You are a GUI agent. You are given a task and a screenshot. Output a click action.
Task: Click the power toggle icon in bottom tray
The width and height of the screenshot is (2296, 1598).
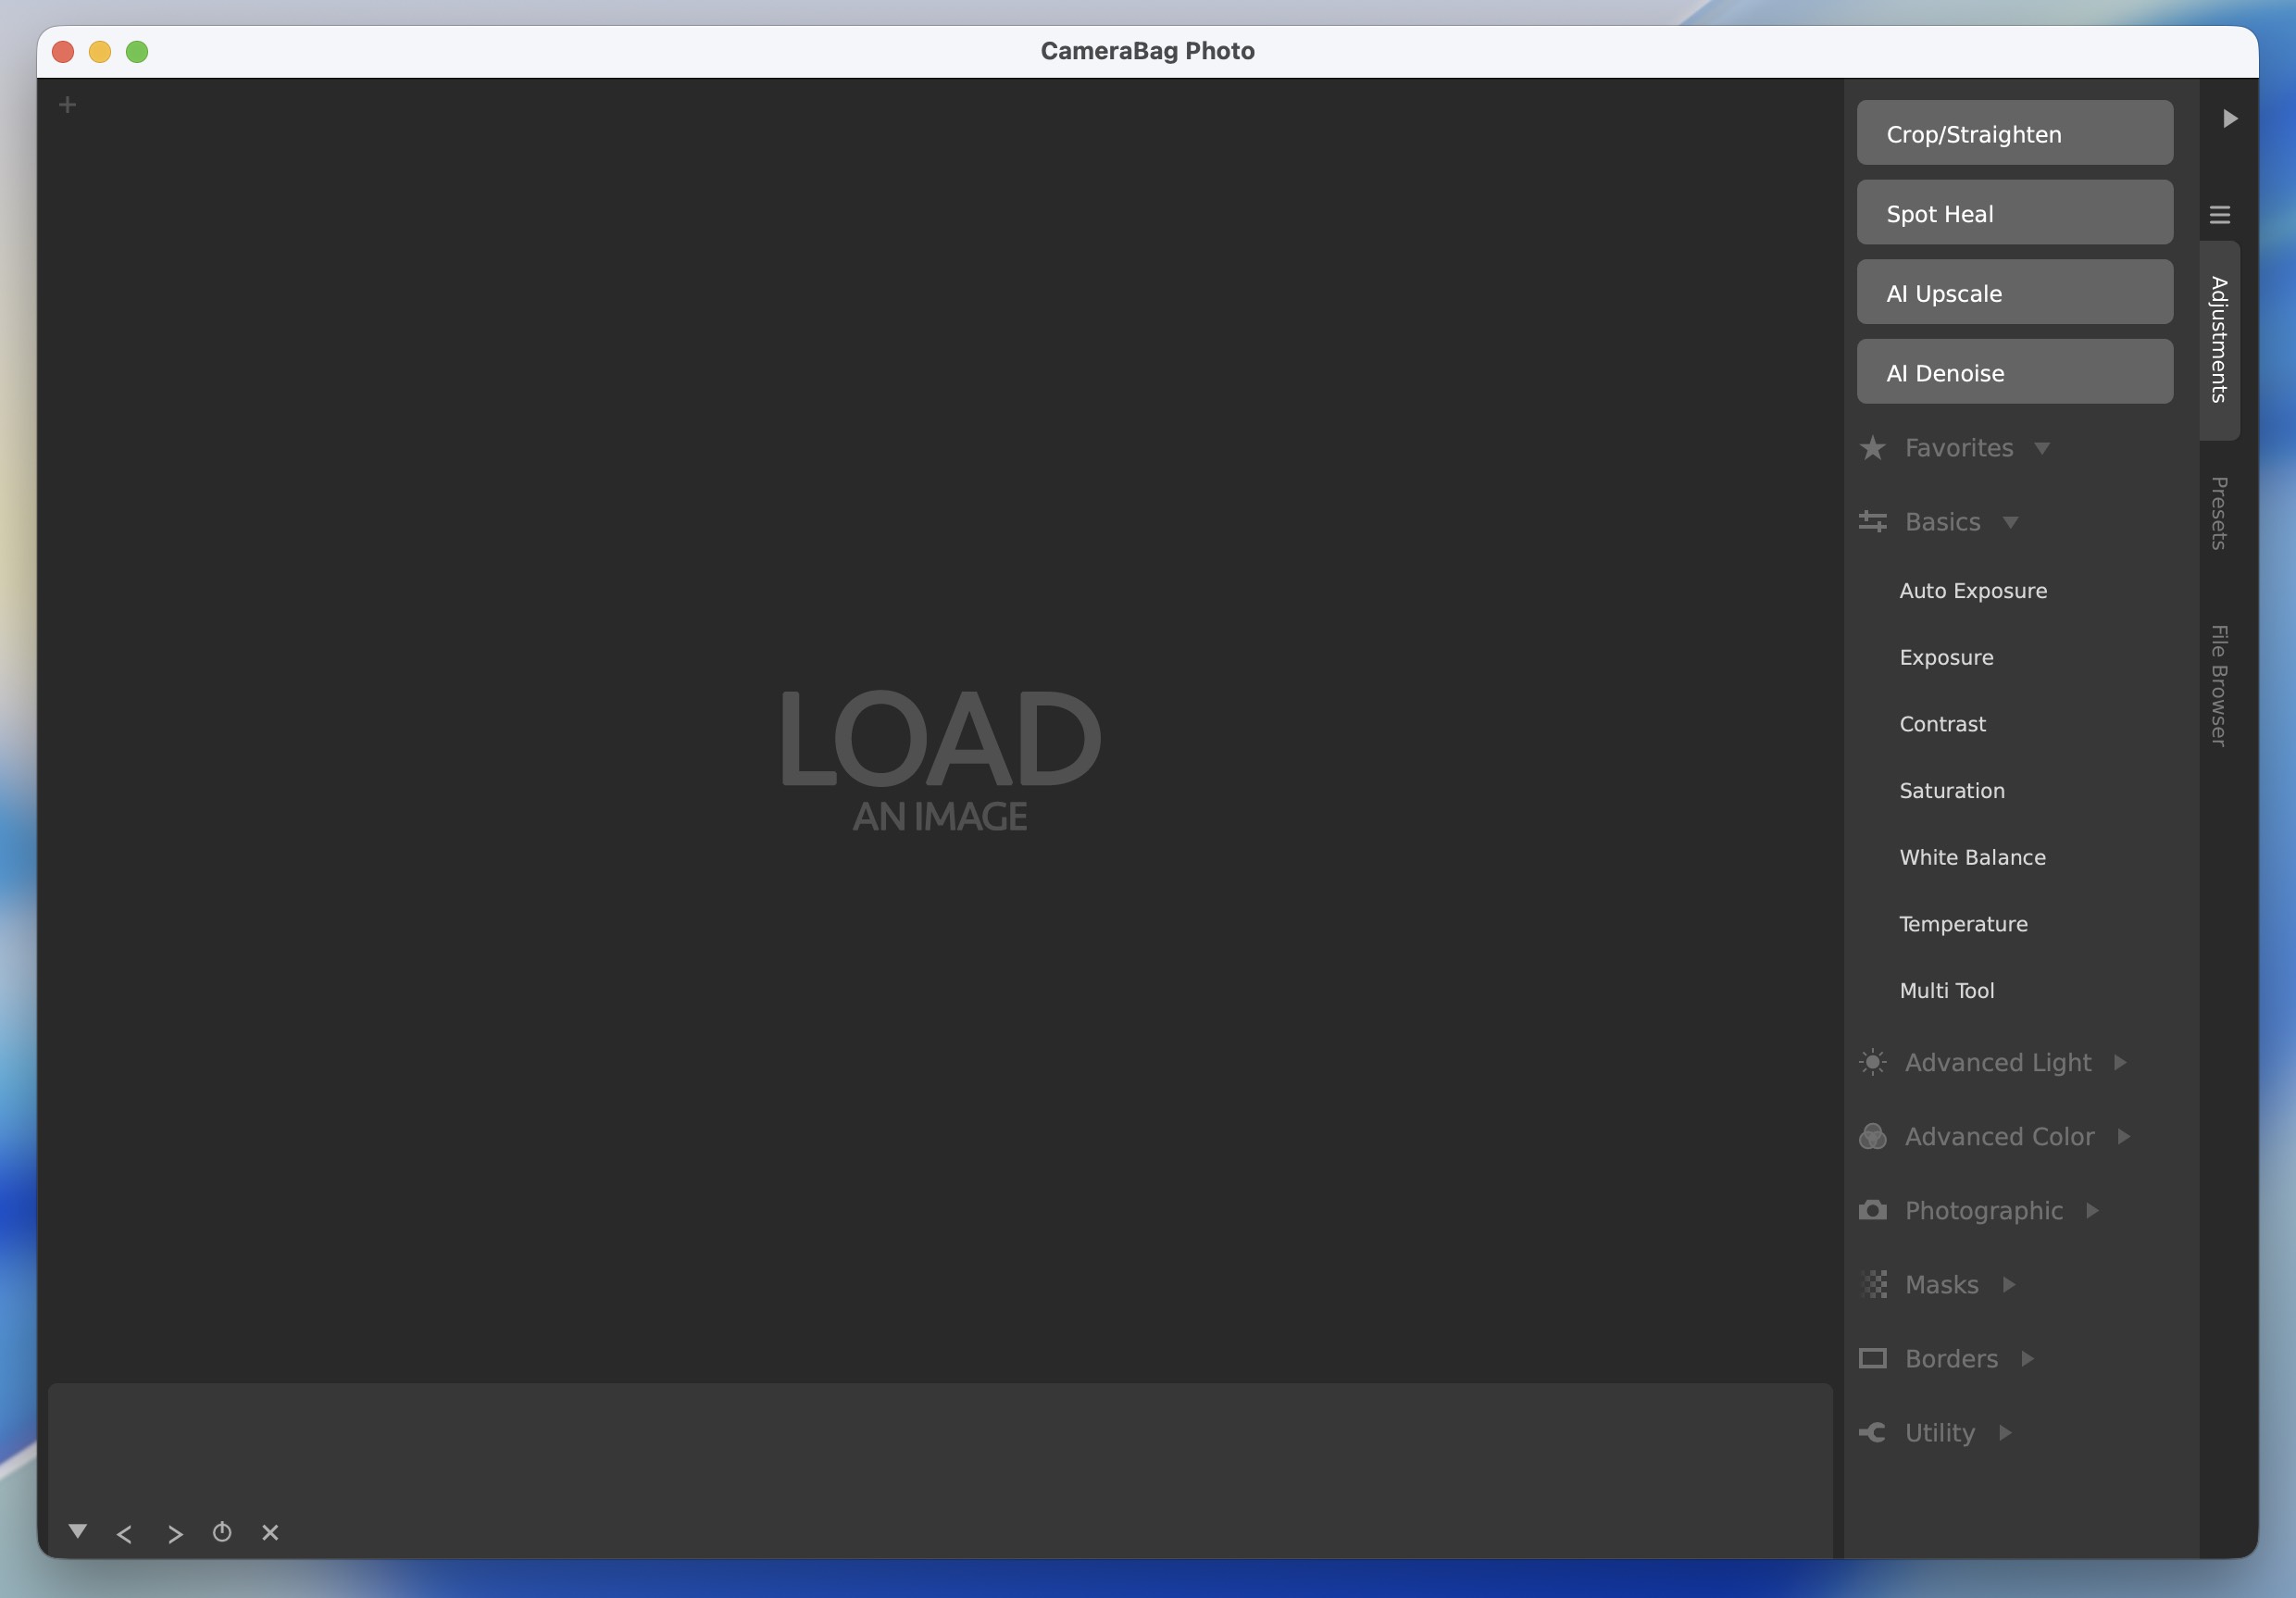222,1532
